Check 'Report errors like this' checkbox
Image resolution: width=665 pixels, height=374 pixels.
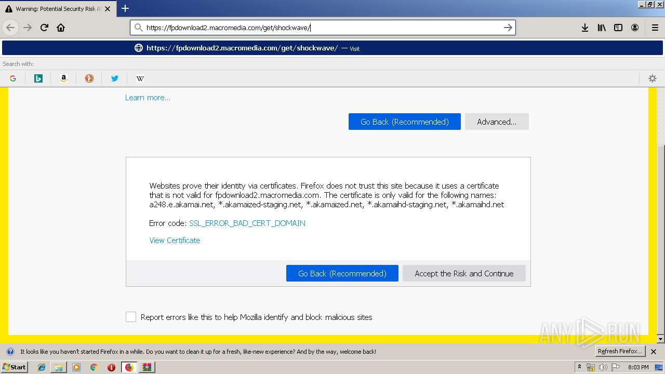click(131, 317)
